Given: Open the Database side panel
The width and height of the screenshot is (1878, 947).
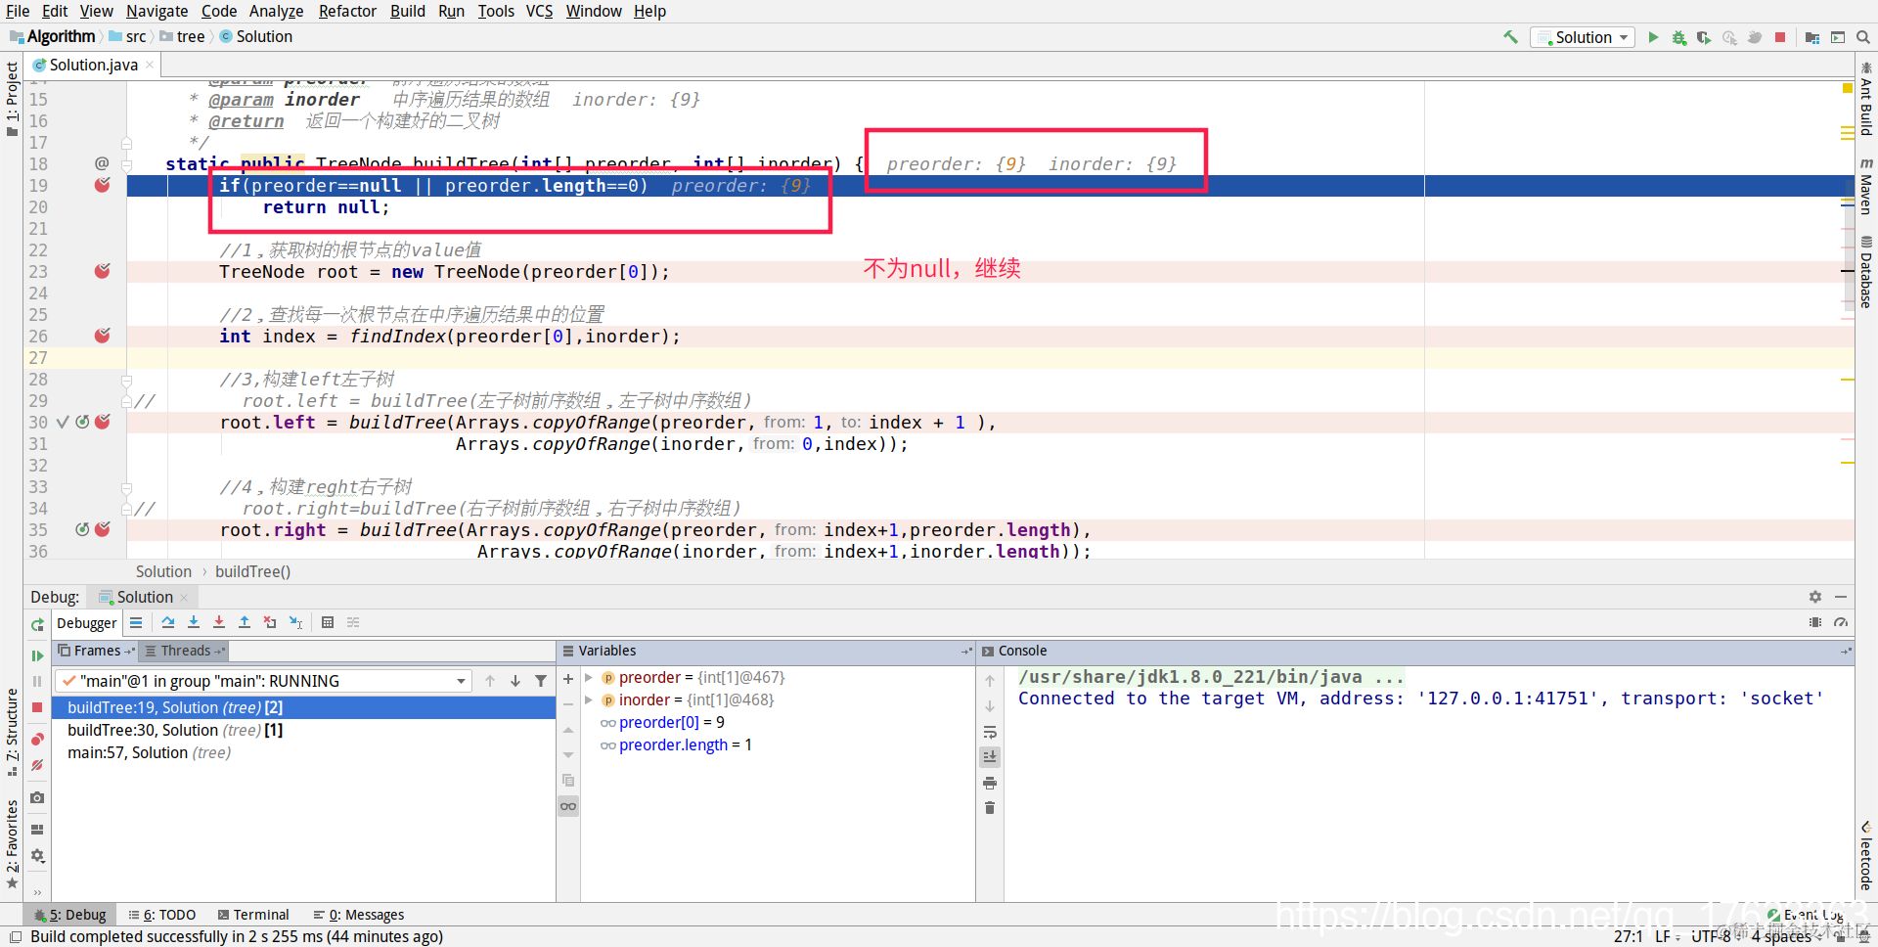Looking at the screenshot, I should tap(1866, 273).
